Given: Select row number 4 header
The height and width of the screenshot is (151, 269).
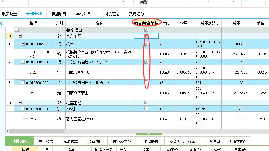Looking at the screenshot, I should pos(10,109).
